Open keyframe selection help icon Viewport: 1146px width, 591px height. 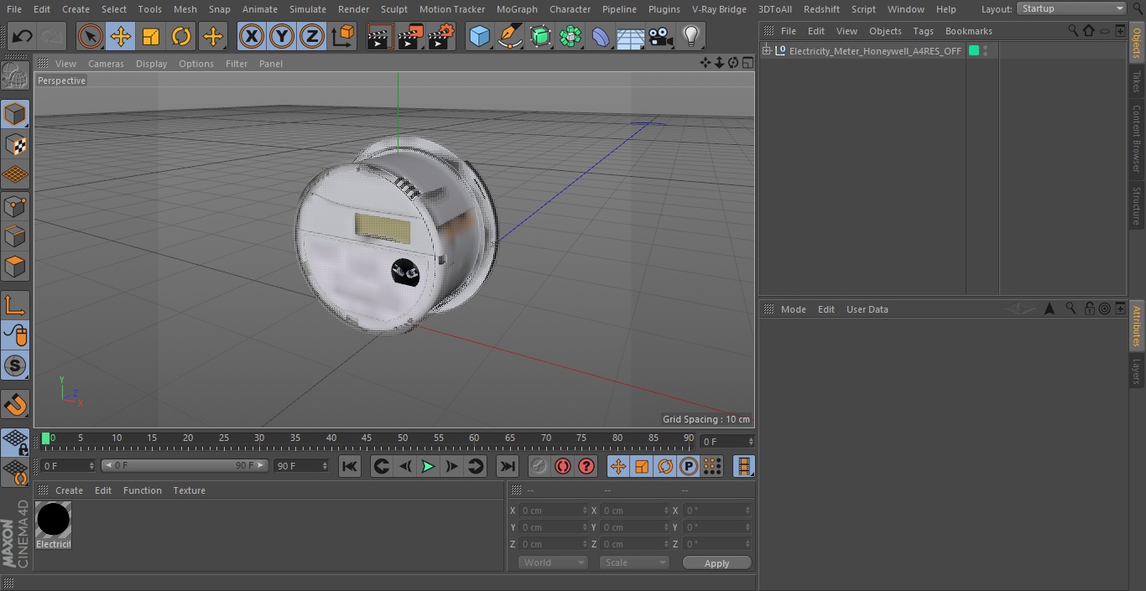586,466
